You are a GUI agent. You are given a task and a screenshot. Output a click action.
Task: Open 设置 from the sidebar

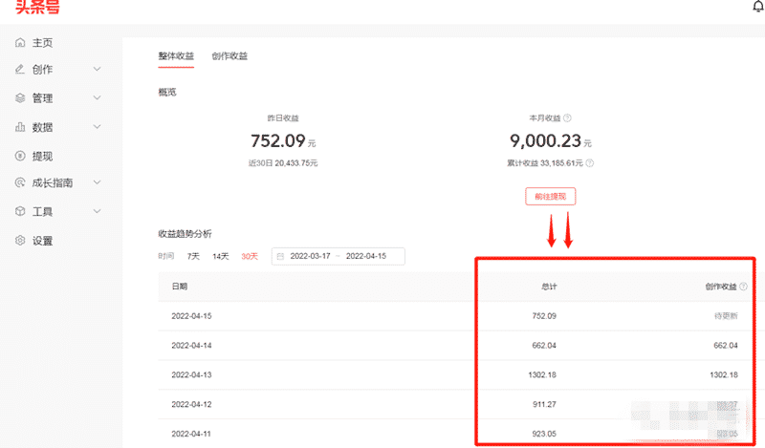pos(42,241)
